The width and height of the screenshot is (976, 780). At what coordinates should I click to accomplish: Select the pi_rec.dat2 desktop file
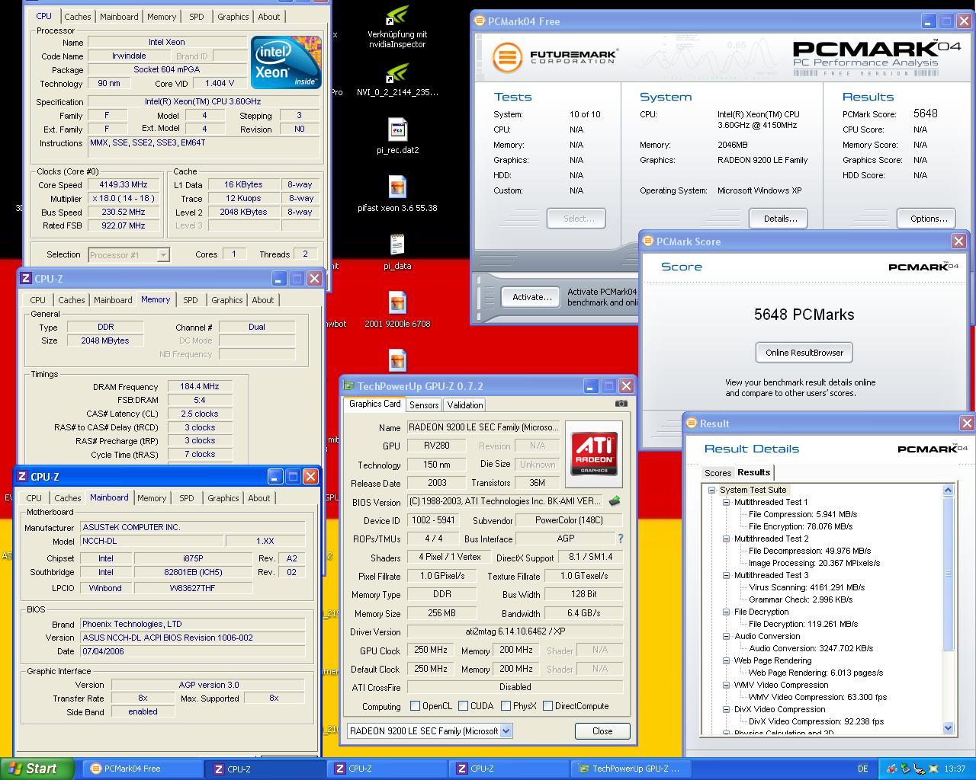pos(397,136)
